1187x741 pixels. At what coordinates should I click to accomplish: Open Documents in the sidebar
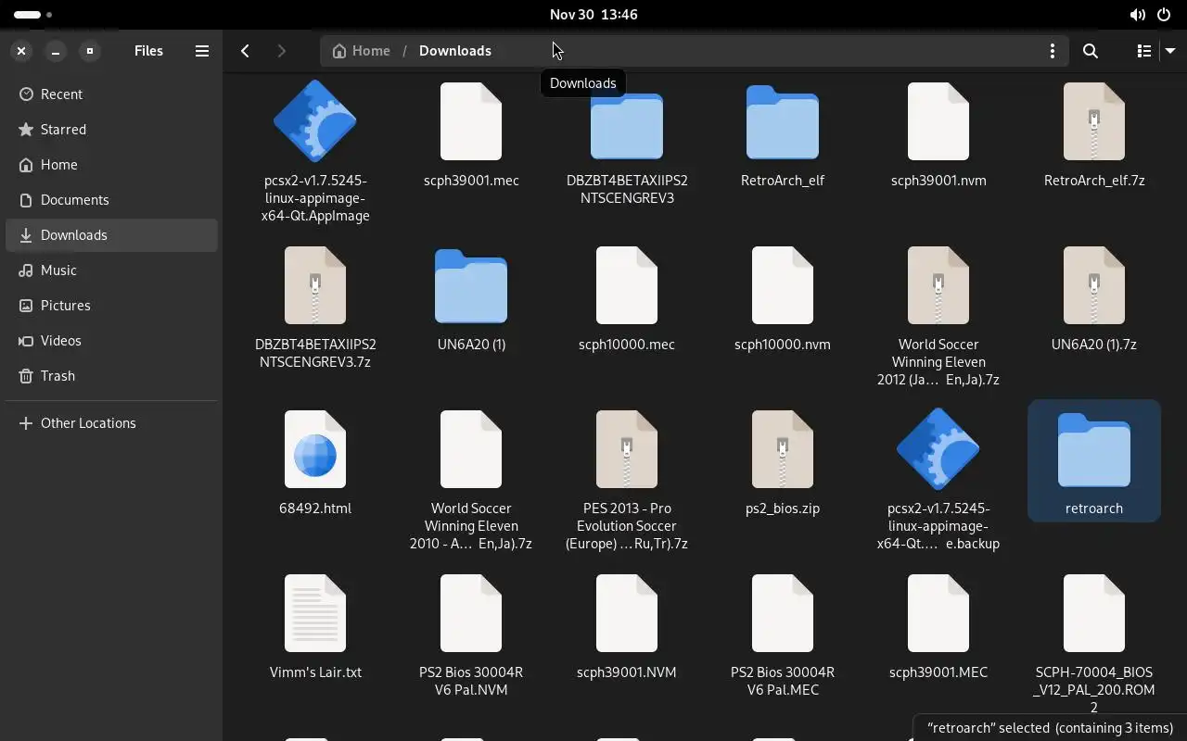point(111,200)
